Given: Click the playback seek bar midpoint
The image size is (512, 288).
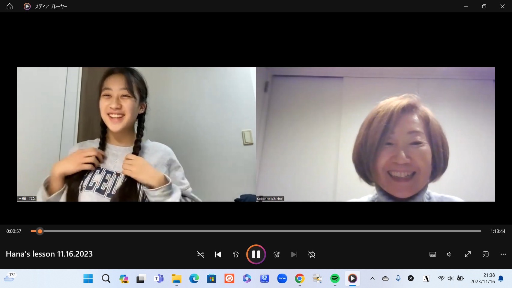Looking at the screenshot, I should click(x=256, y=231).
